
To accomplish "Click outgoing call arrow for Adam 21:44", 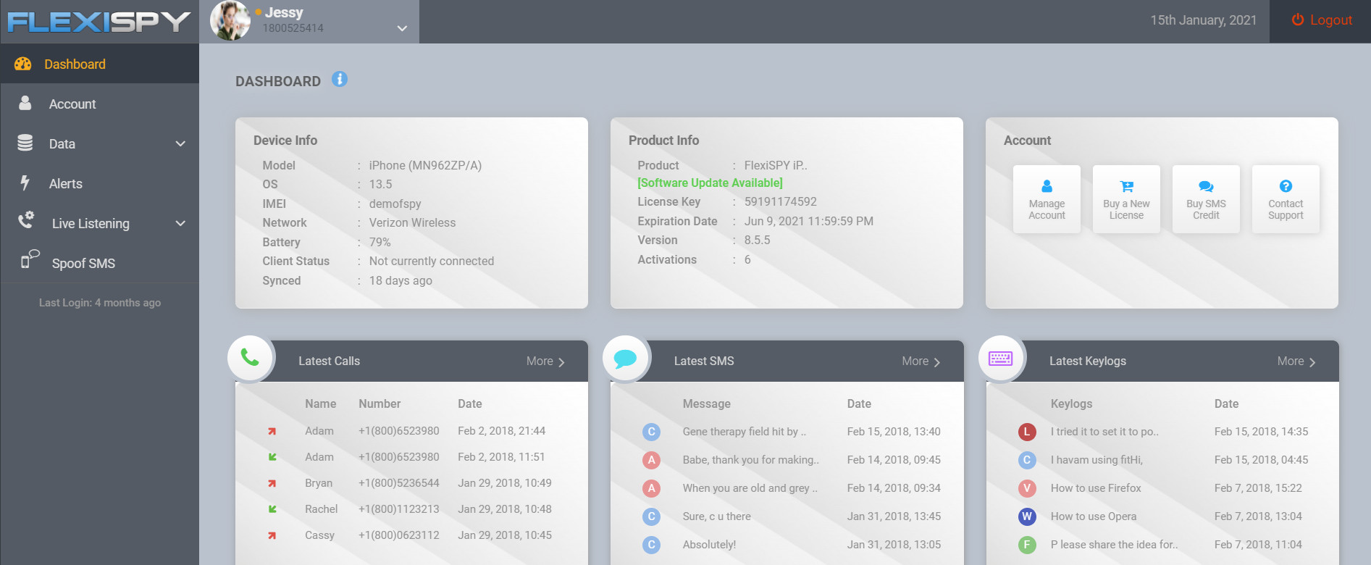I will [x=272, y=431].
